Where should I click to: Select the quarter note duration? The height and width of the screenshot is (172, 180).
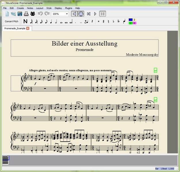51,21
